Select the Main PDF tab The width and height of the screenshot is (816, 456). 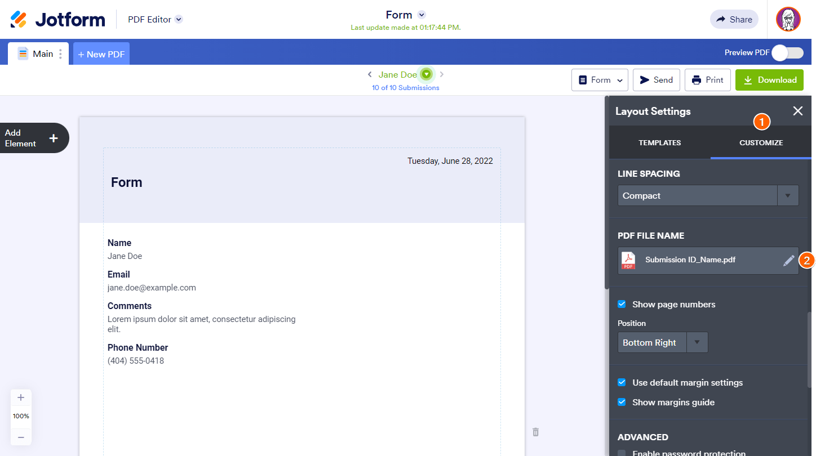tap(37, 53)
